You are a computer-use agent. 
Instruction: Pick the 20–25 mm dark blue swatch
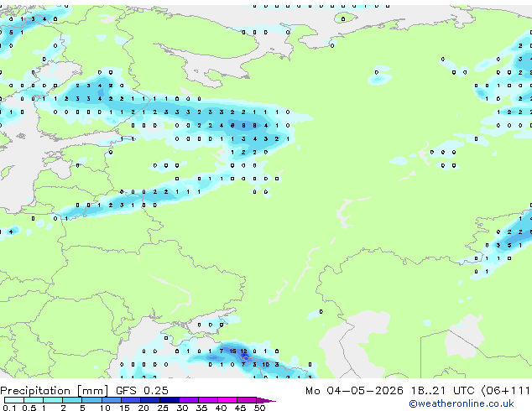click(150, 400)
